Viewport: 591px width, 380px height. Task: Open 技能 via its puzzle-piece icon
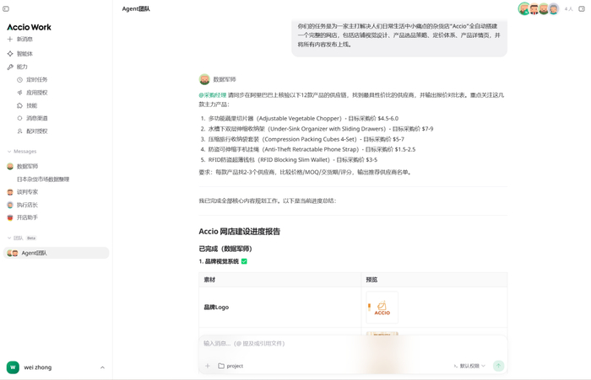(19, 105)
